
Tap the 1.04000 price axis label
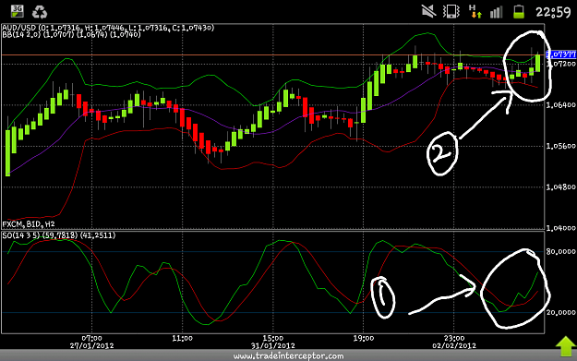click(x=560, y=228)
